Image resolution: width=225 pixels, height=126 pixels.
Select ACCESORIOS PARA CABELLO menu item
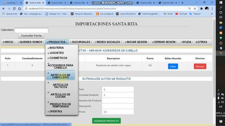tap(60, 66)
